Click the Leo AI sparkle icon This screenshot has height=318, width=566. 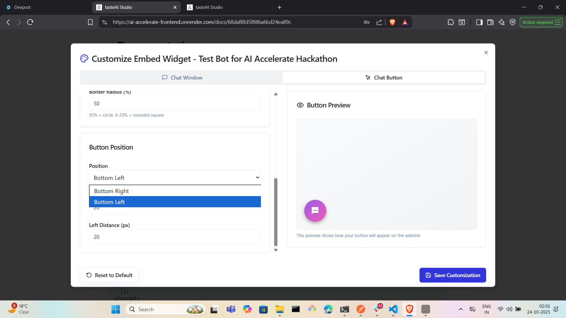tap(501, 22)
